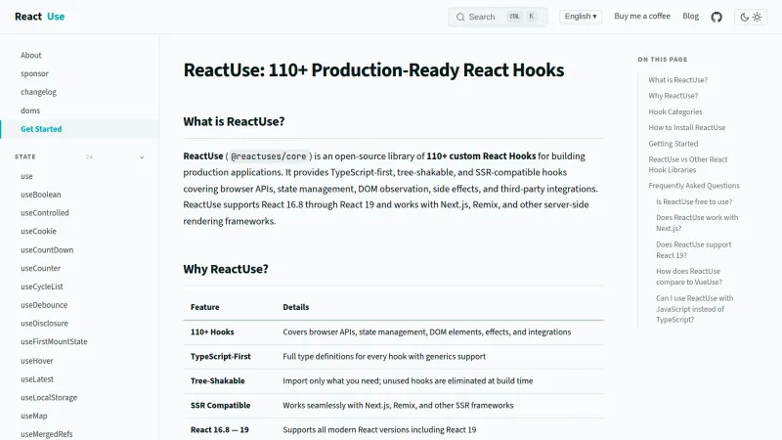Open Buy me a coffee link

tap(642, 16)
